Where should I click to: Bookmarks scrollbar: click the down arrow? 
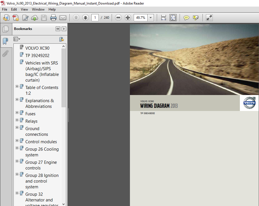tap(63, 204)
